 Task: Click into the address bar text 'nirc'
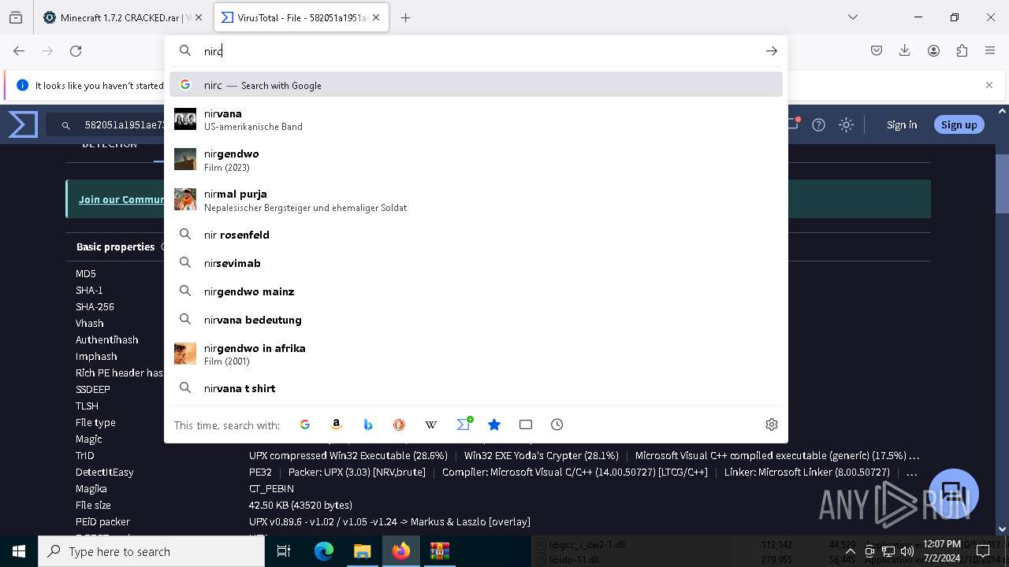214,51
